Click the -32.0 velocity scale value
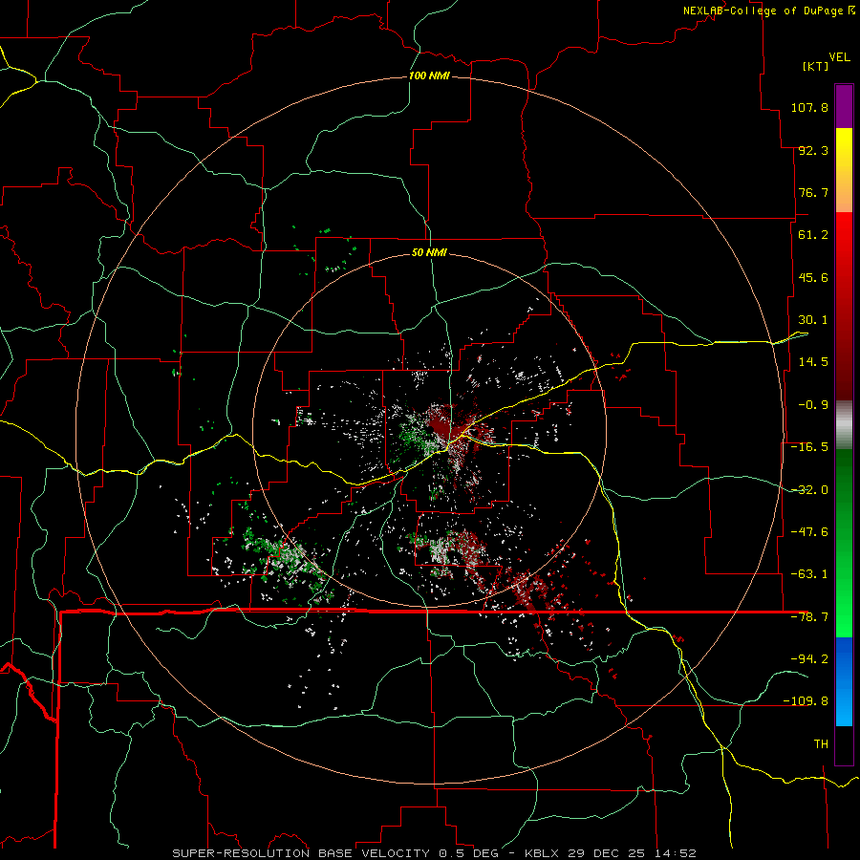 click(809, 490)
